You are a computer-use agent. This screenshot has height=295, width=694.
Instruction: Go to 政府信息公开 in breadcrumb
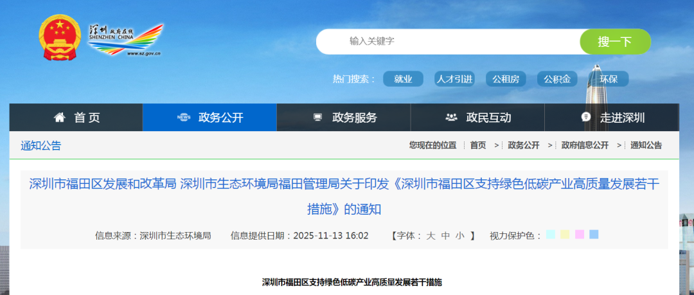[x=584, y=145]
